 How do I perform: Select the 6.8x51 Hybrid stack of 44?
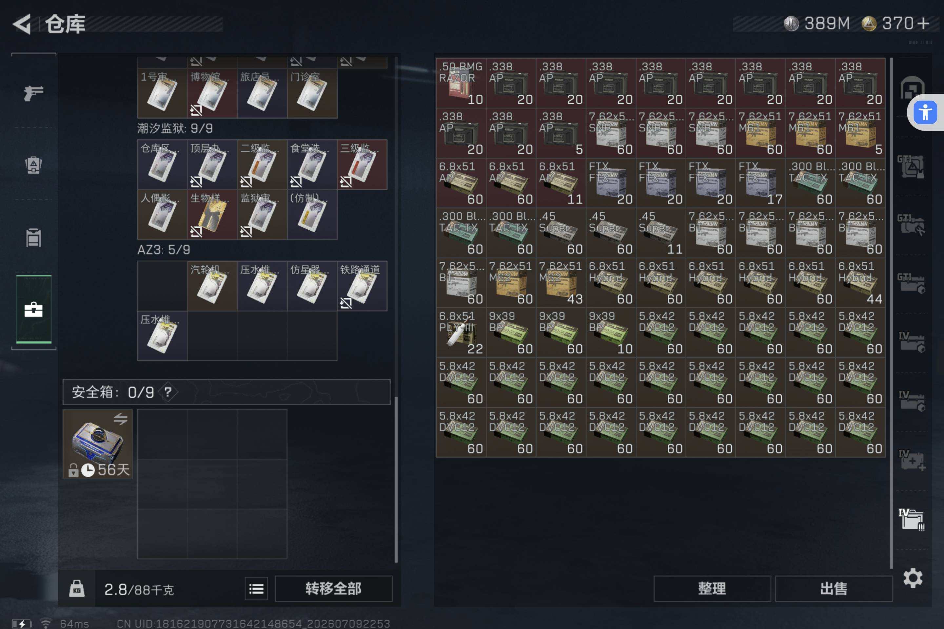860,283
